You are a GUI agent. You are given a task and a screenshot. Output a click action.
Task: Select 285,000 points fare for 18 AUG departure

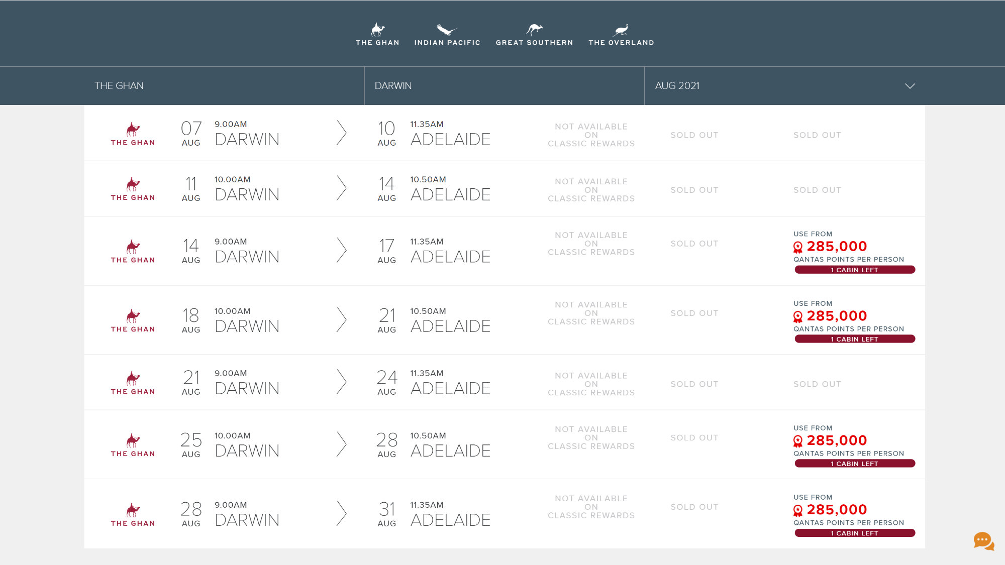[837, 316]
